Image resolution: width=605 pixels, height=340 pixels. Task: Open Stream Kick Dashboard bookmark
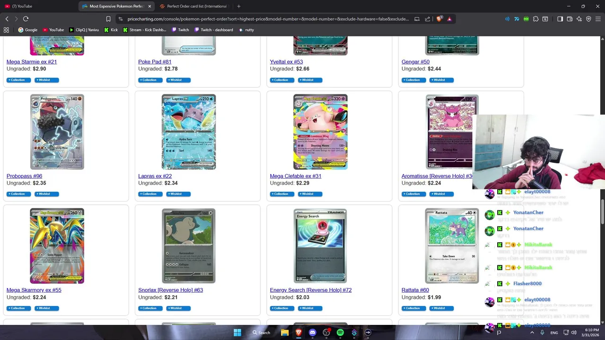click(x=145, y=30)
